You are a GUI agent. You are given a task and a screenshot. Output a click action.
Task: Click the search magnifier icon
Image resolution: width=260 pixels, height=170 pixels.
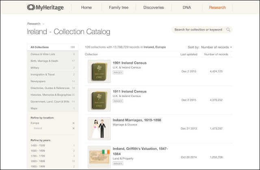[228, 30]
